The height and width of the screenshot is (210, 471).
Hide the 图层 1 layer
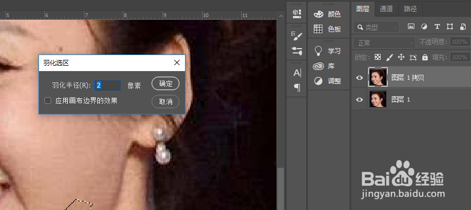click(x=359, y=99)
